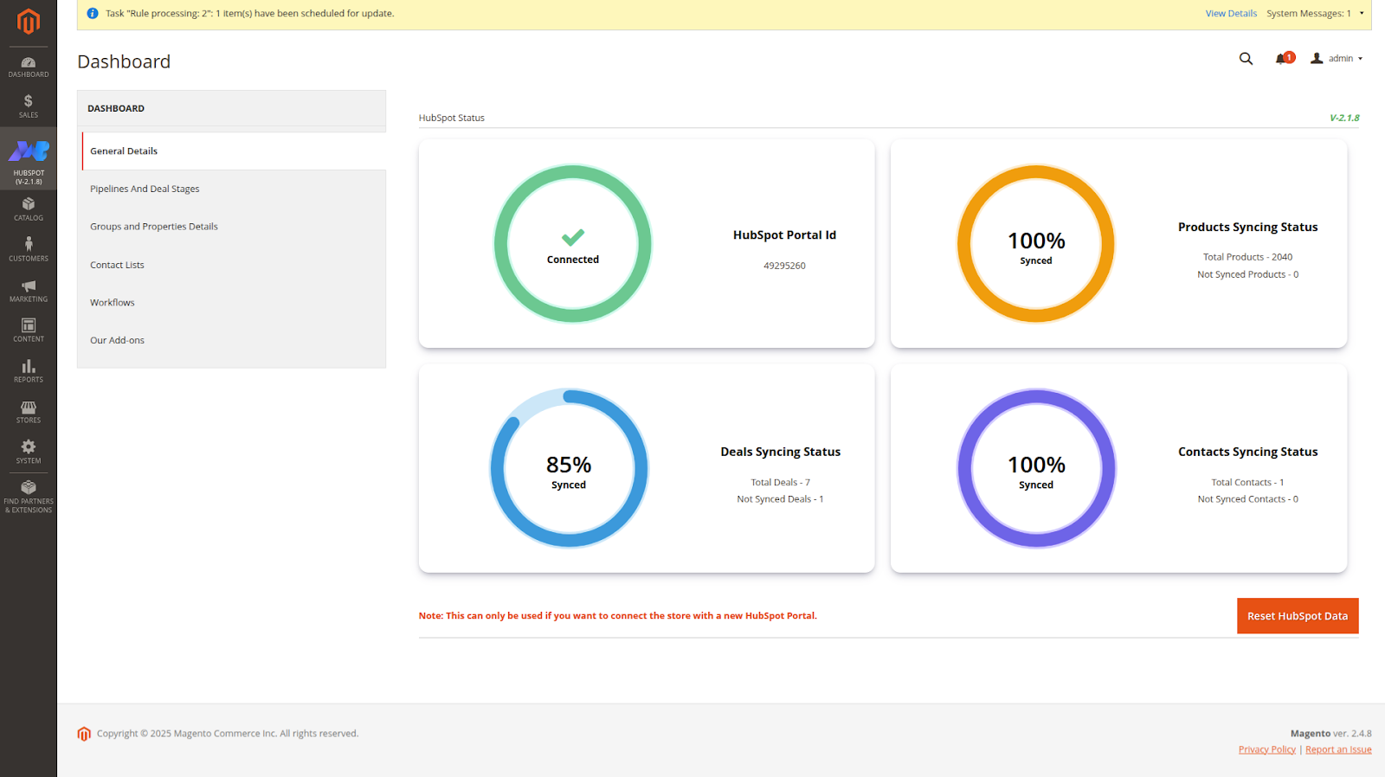The height and width of the screenshot is (777, 1385).
Task: Open the Catalog sidebar menu
Action: click(x=29, y=209)
